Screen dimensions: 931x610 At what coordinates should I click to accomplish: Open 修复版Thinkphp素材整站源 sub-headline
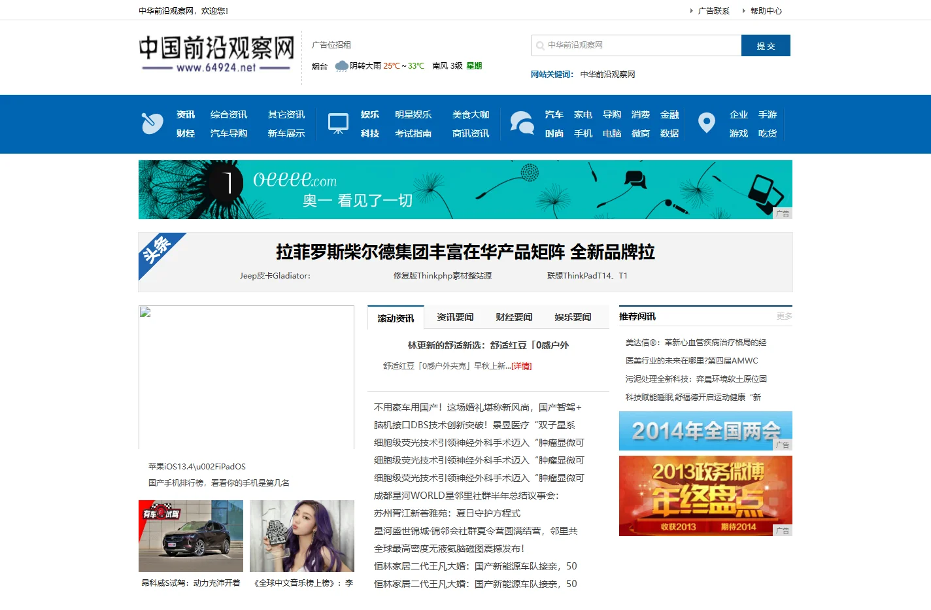[443, 276]
